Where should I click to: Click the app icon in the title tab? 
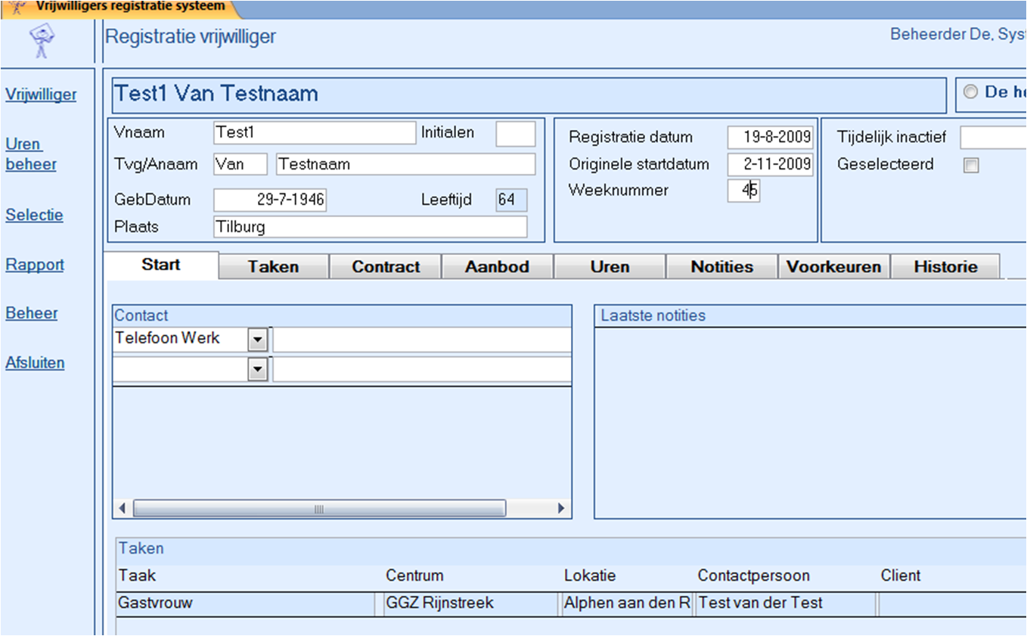coord(17,8)
